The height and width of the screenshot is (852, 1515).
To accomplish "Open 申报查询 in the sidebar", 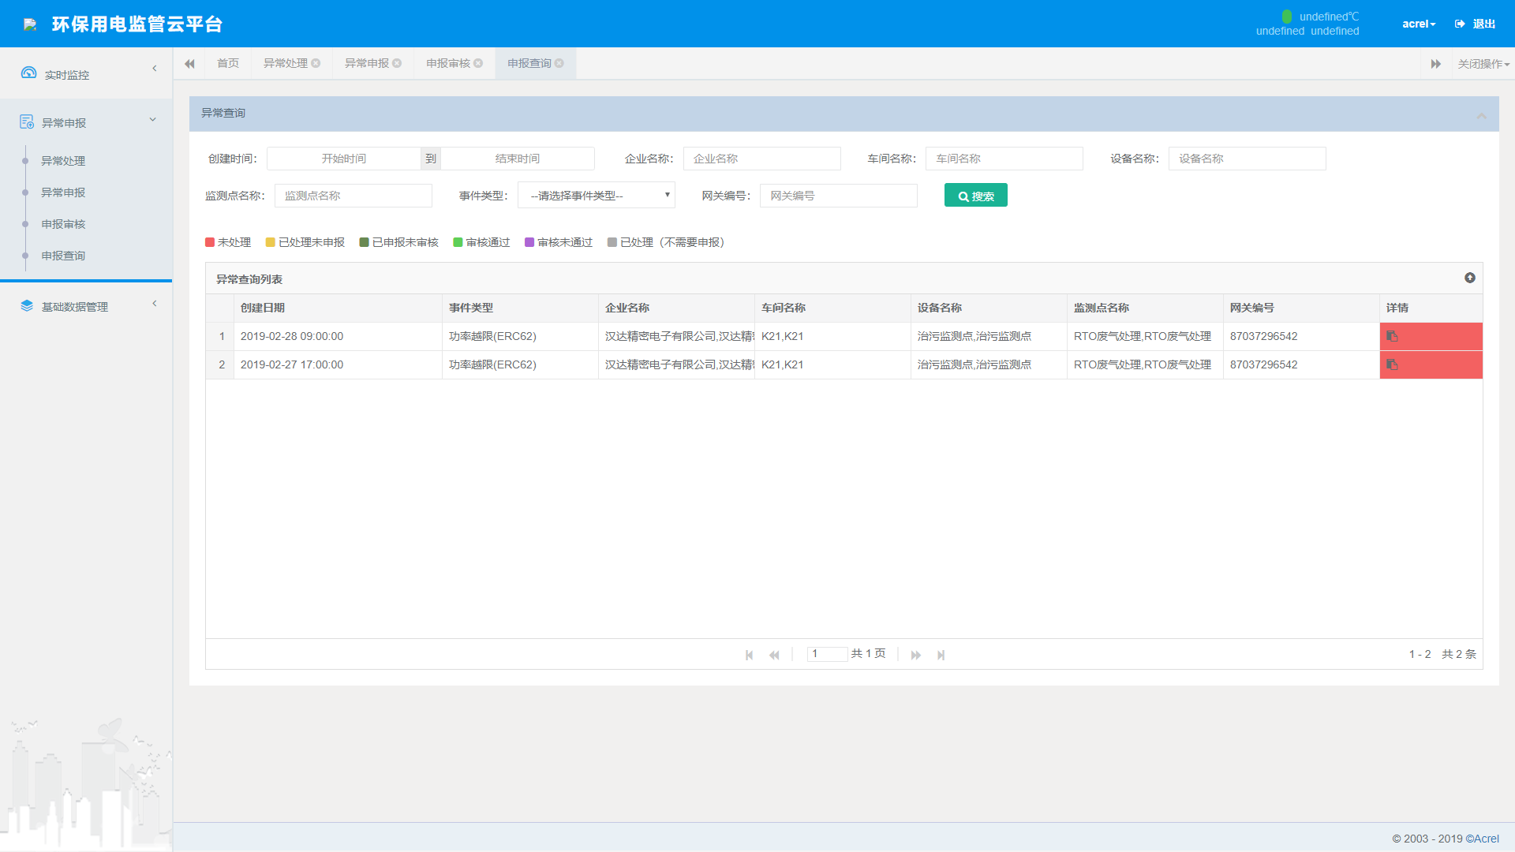I will [x=63, y=256].
